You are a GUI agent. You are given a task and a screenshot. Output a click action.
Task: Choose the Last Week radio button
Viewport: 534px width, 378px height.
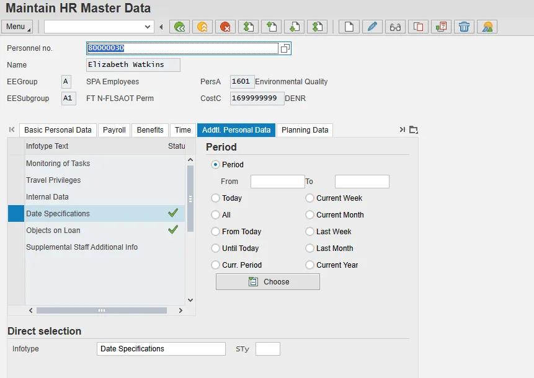(310, 232)
